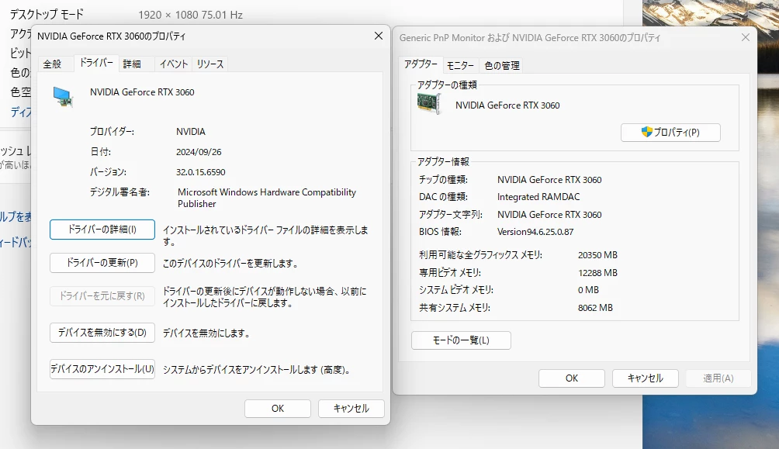Click the デスクトップ モード label in settings window

(47, 15)
